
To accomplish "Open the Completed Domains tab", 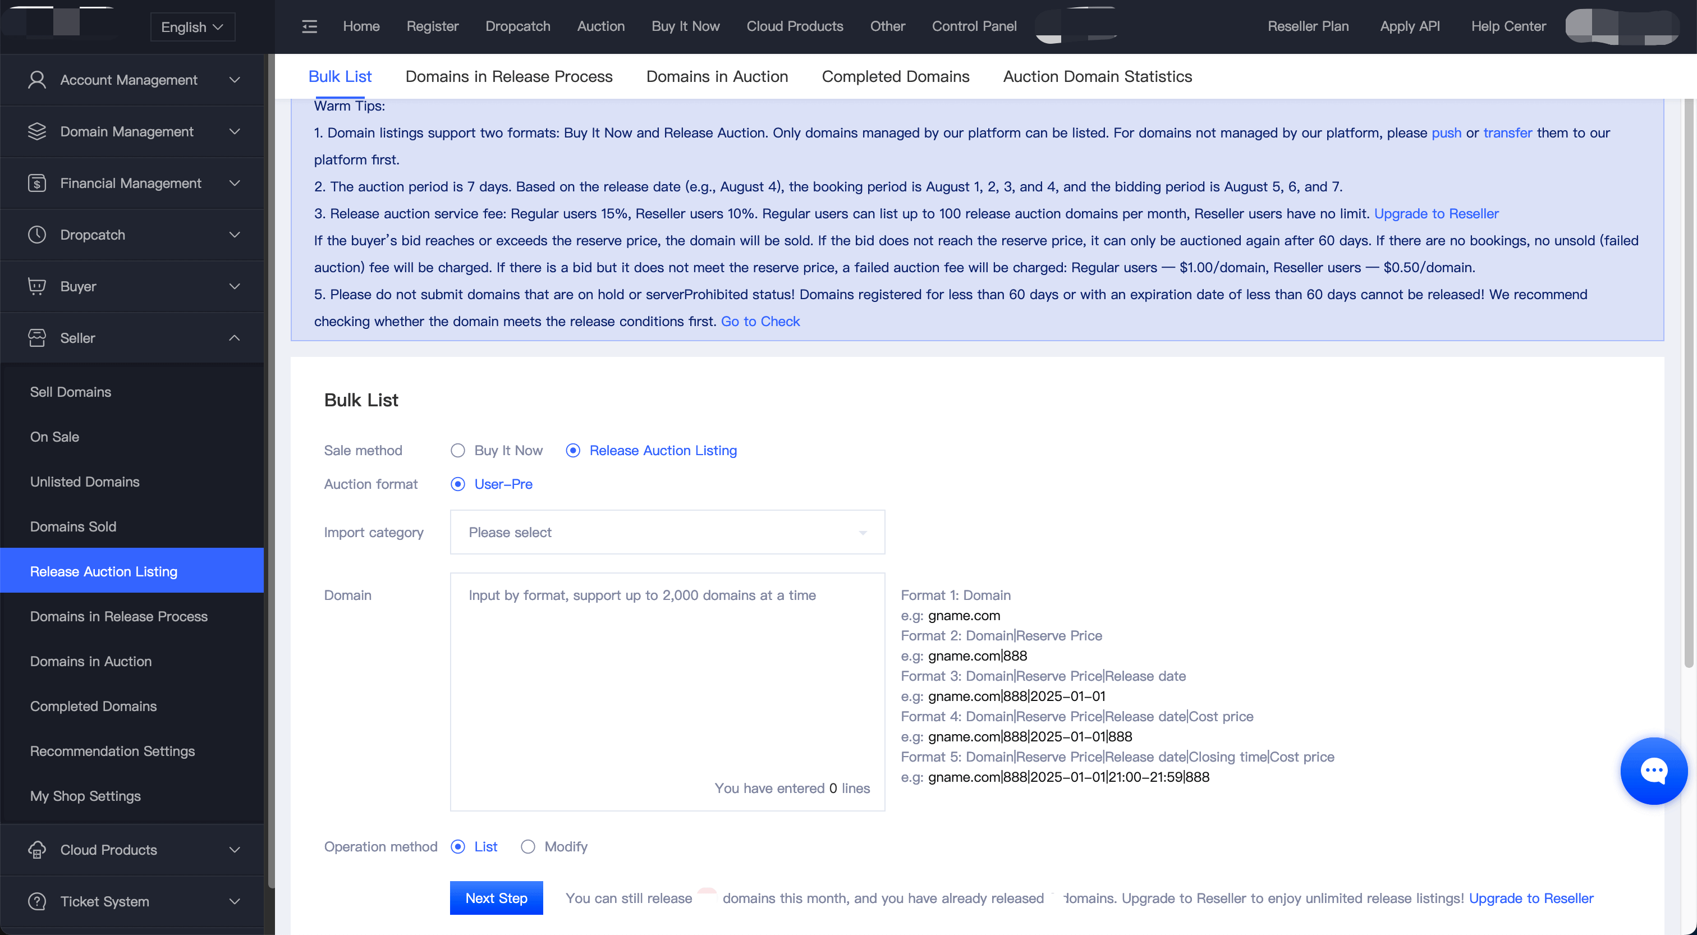I will (x=895, y=76).
